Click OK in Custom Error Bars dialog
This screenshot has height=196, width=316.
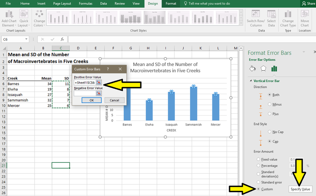coord(91,100)
